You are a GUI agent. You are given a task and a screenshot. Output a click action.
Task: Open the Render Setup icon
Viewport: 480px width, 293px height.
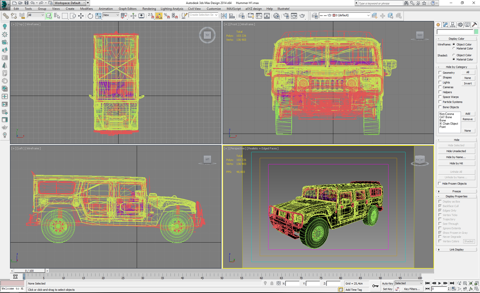(286, 16)
